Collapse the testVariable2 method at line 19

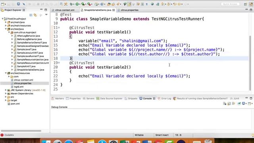59,63
